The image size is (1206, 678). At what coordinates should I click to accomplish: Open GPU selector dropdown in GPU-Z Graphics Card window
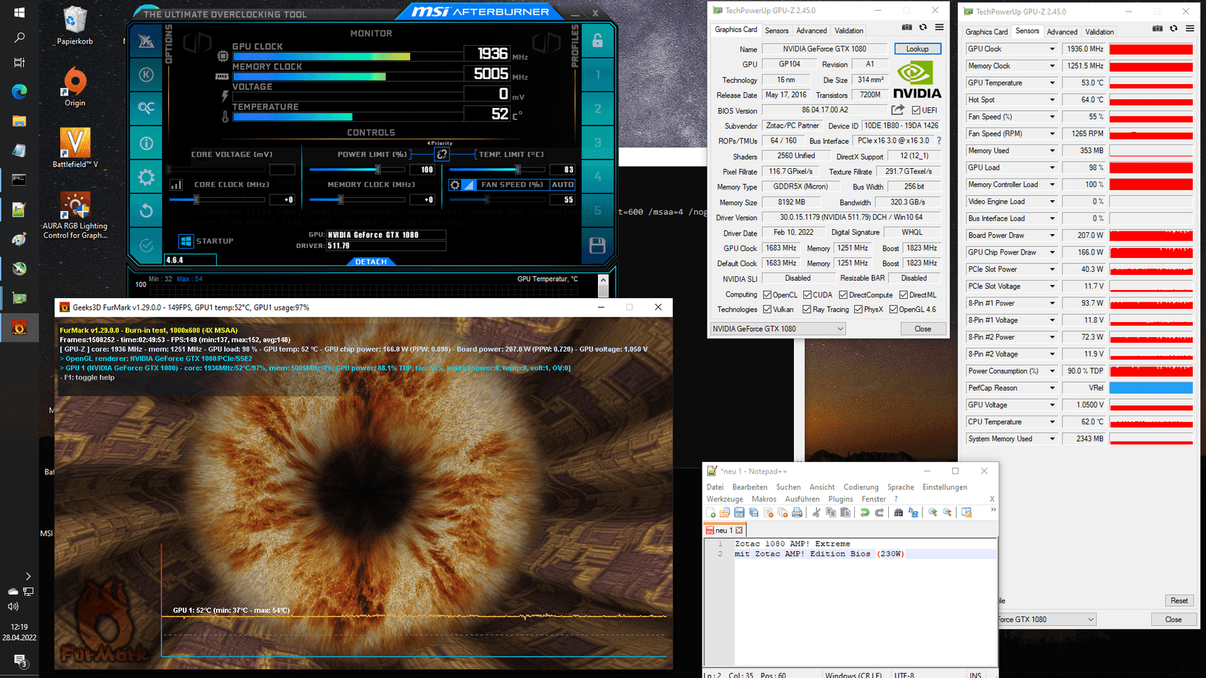click(x=778, y=329)
